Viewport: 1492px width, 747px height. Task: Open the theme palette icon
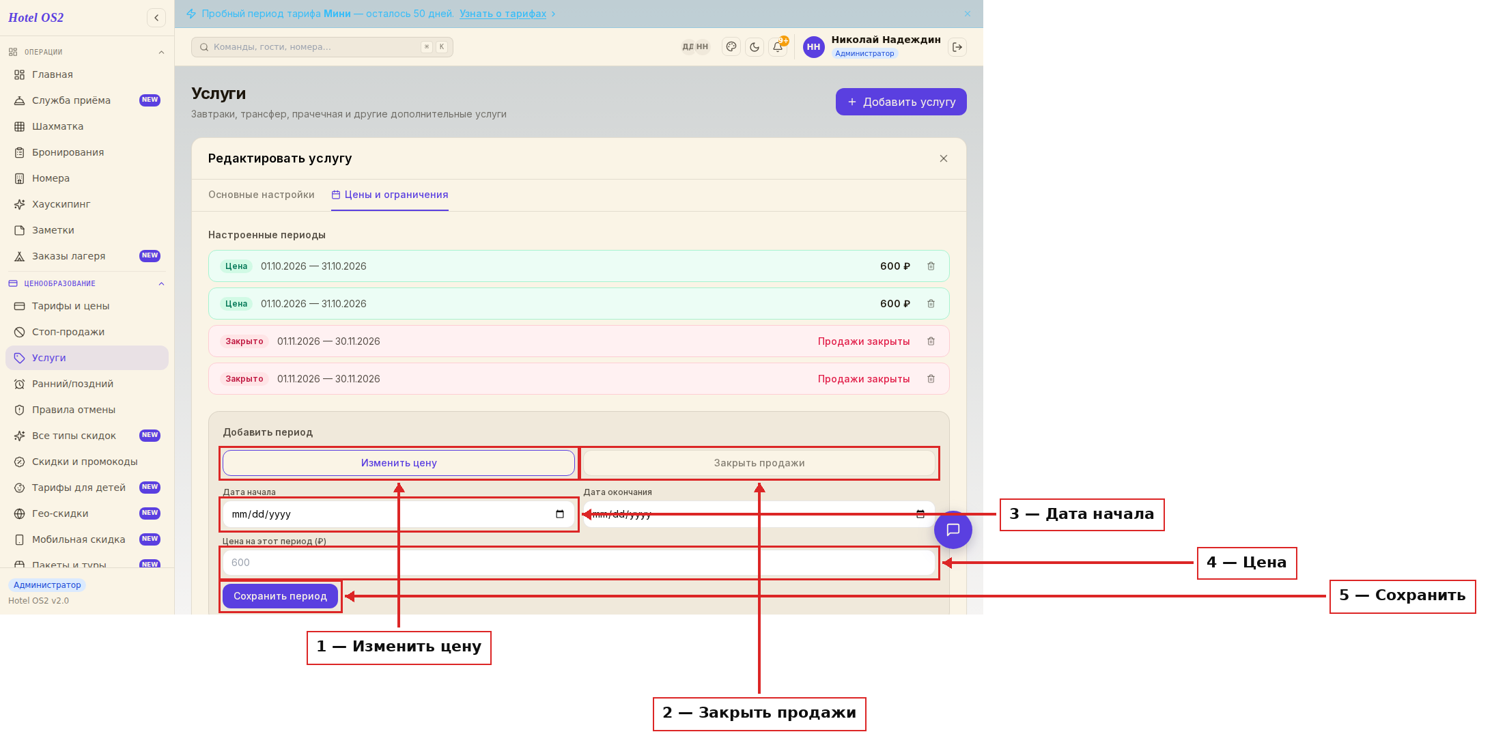click(x=731, y=47)
